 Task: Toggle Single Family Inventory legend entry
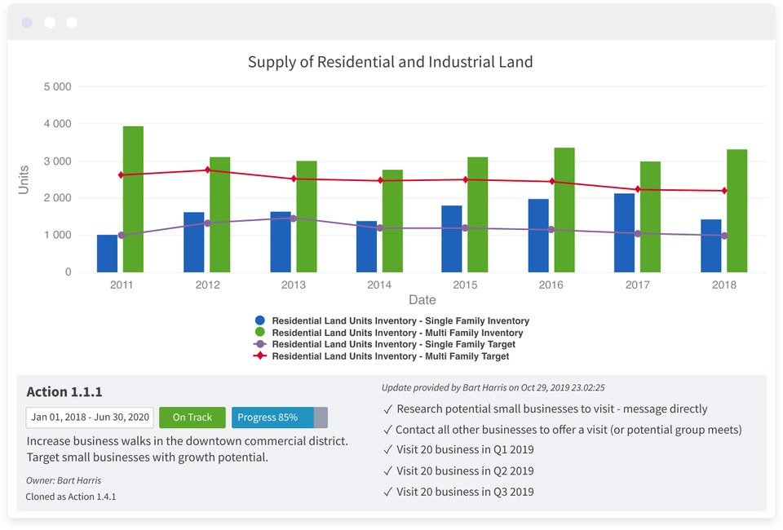coord(392,321)
